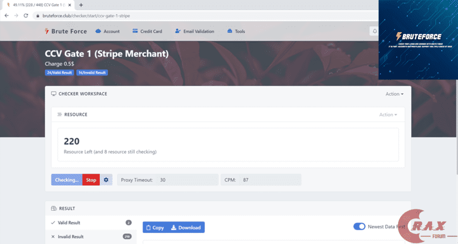Open the Email Validation menu

pos(194,31)
